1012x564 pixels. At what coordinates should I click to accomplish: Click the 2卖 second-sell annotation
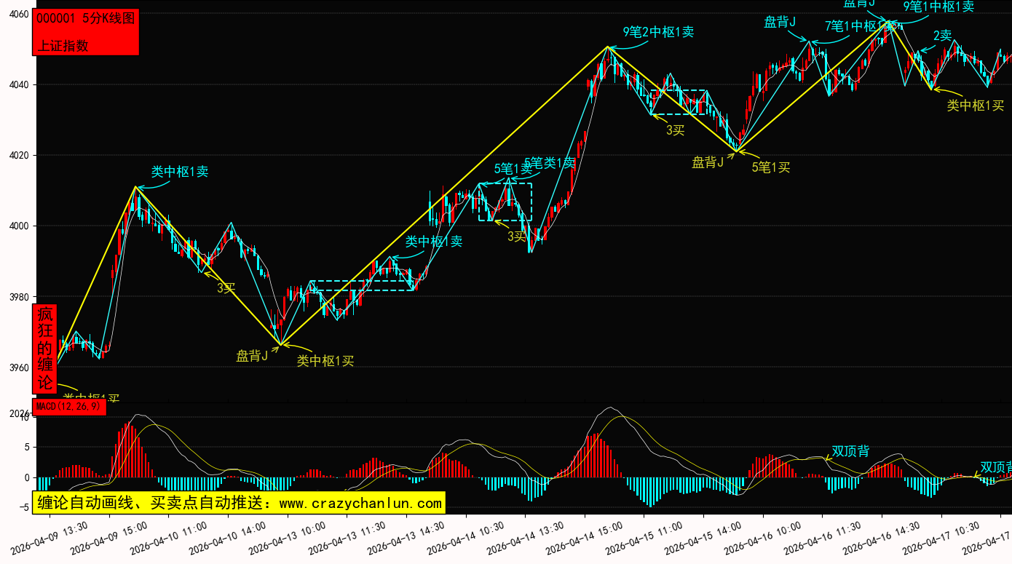[x=942, y=35]
